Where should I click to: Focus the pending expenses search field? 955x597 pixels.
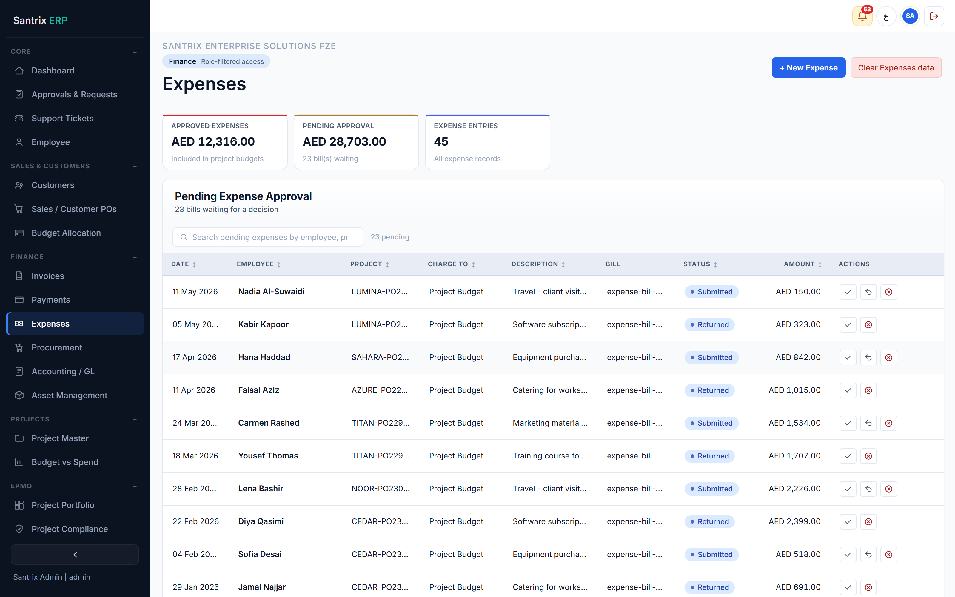pos(268,237)
